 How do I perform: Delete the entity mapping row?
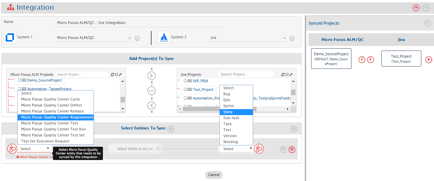coord(292,149)
